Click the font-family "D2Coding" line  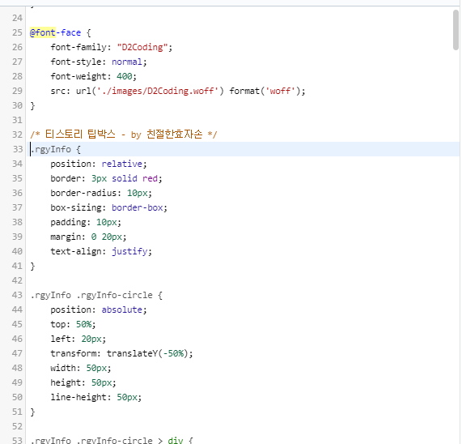(x=111, y=47)
